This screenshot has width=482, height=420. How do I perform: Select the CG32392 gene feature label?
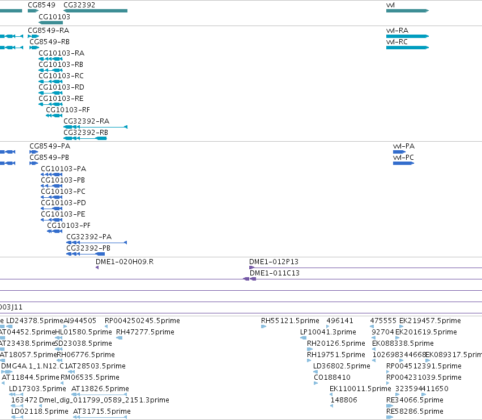(79, 5)
